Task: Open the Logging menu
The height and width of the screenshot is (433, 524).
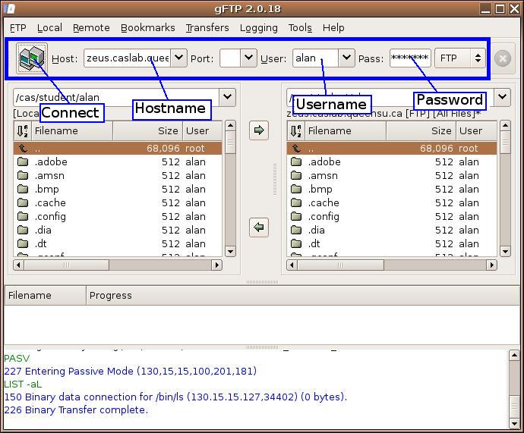Action: click(x=259, y=28)
